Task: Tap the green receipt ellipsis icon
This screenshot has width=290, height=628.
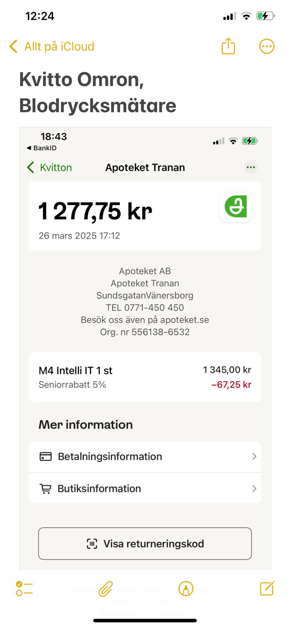Action: (250, 168)
